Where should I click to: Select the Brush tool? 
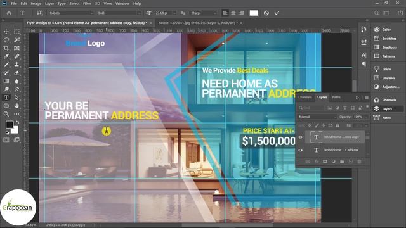[x=6, y=65]
